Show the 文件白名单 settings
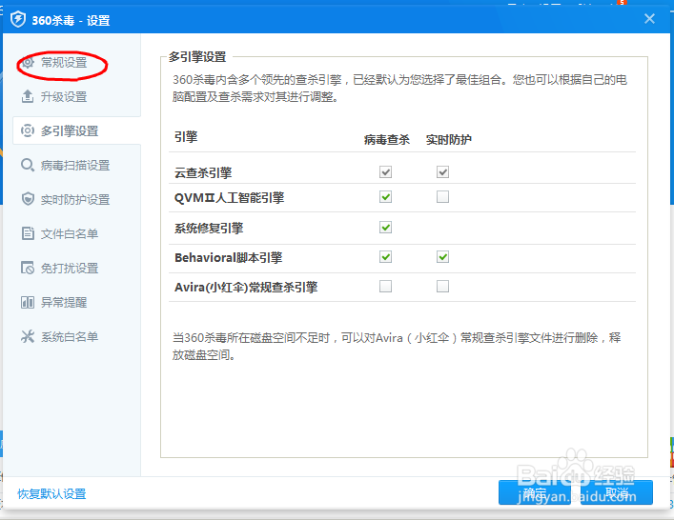Viewport: 674px width, 520px height. [x=70, y=234]
